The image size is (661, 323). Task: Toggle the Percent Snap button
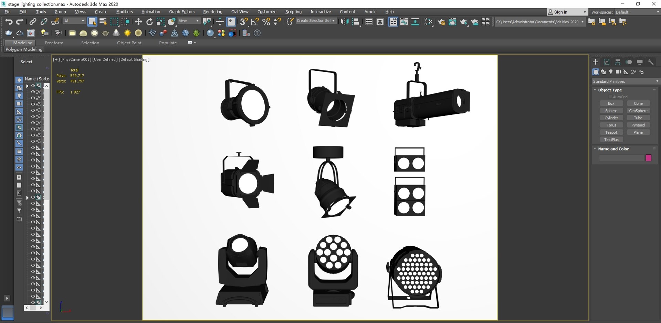coord(266,22)
